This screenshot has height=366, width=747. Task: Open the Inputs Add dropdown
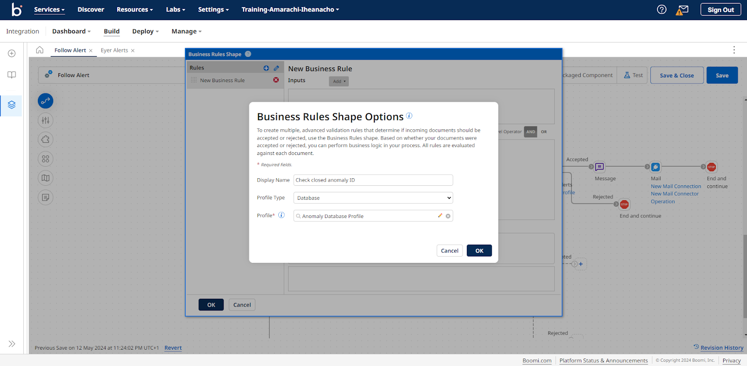[339, 81]
